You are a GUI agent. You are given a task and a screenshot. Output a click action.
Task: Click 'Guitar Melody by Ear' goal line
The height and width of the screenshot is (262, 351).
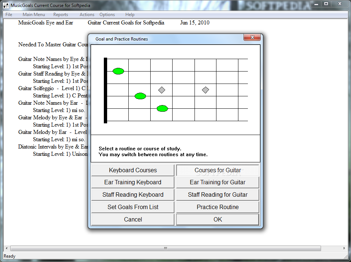[x=52, y=132]
